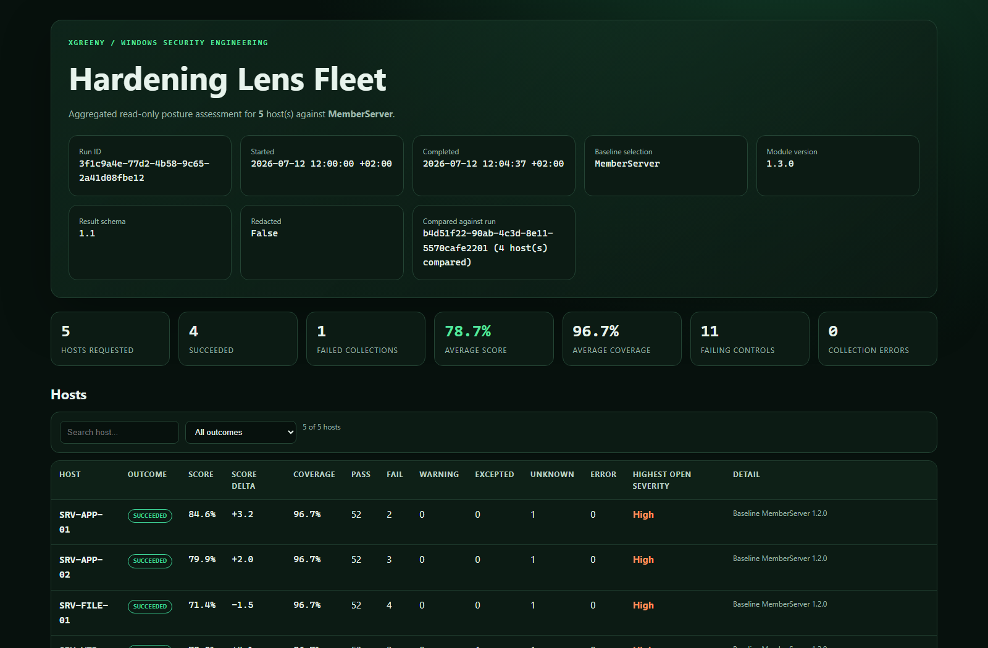Click the HIGHEST OPEN SEVERITY column header
This screenshot has width=988, height=648.
point(662,480)
